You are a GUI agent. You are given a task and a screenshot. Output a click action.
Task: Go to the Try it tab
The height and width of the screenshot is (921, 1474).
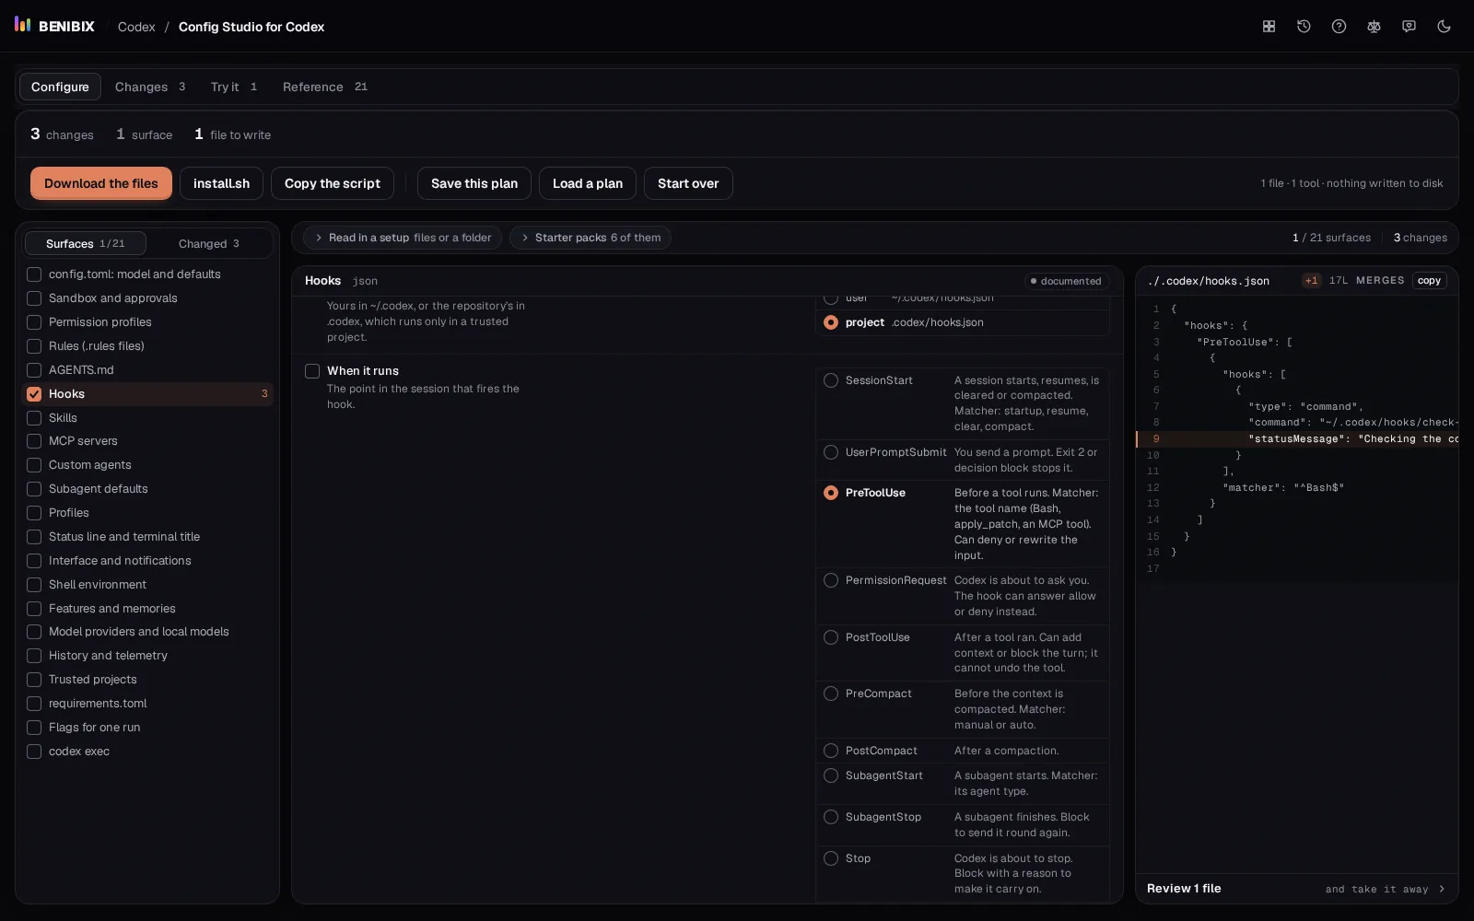[x=234, y=87]
